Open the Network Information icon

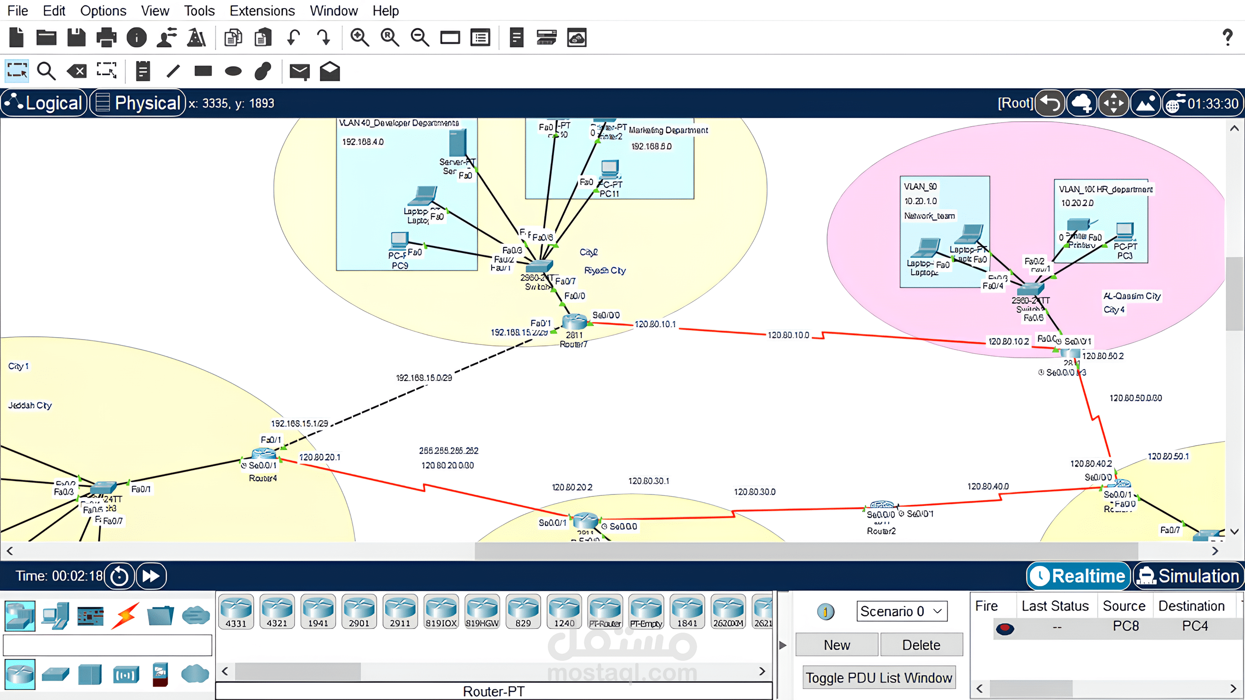coord(136,37)
